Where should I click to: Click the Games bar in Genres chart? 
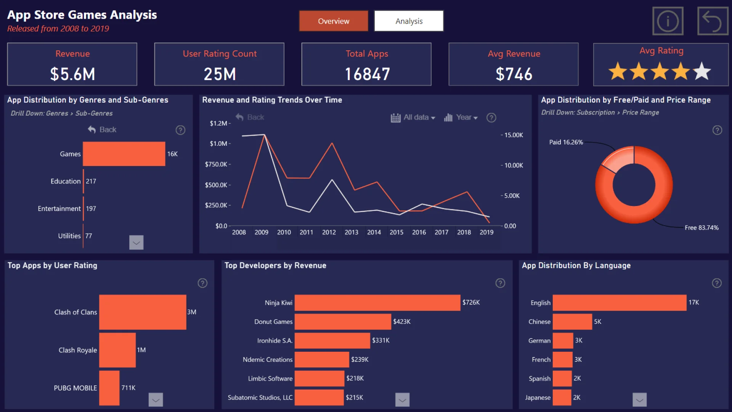[x=124, y=154]
